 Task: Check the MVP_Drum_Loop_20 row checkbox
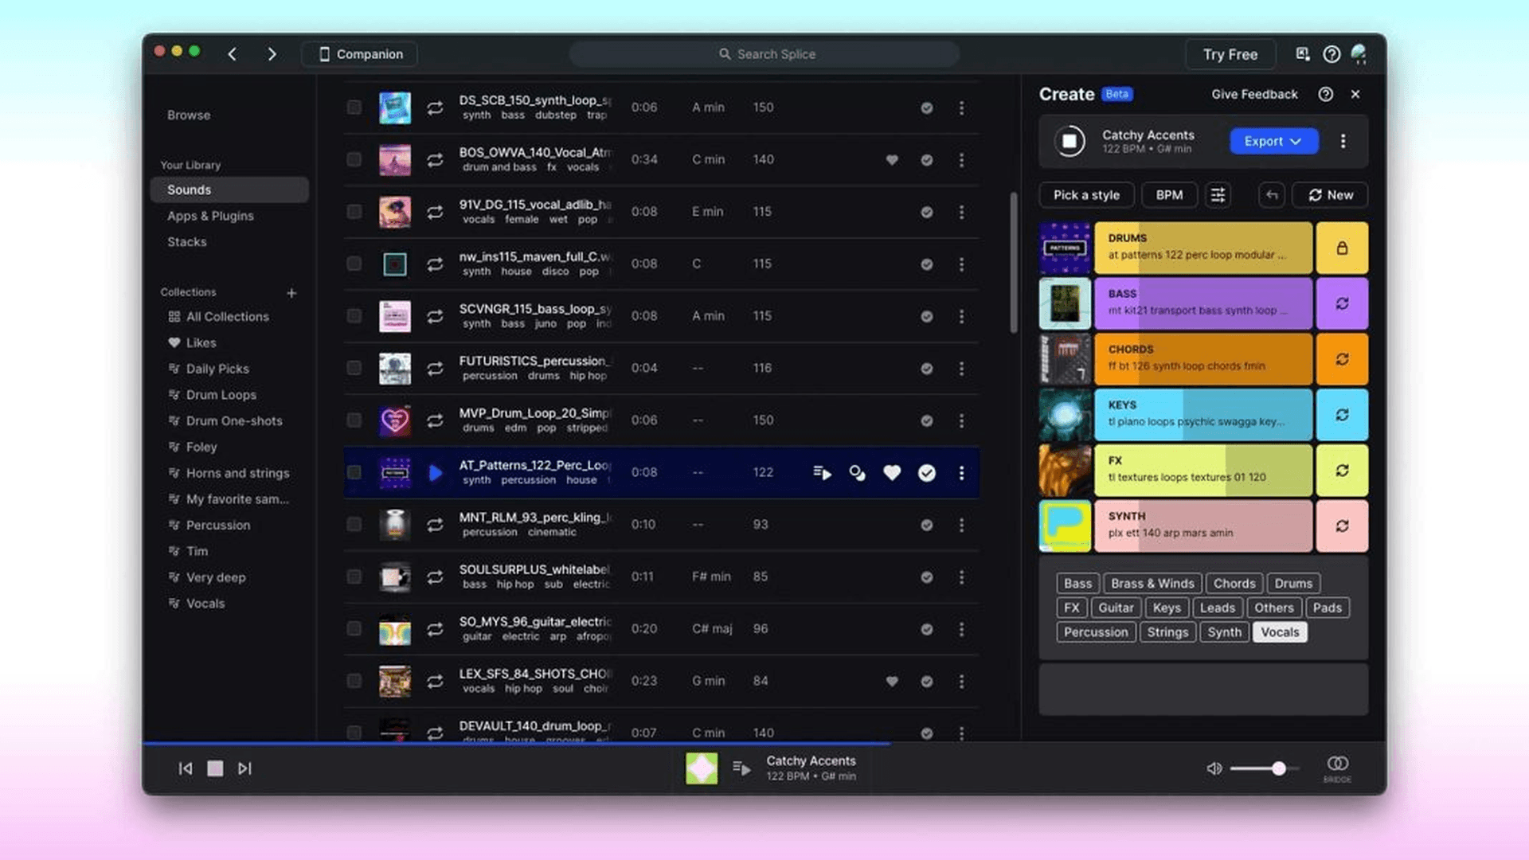click(x=354, y=420)
